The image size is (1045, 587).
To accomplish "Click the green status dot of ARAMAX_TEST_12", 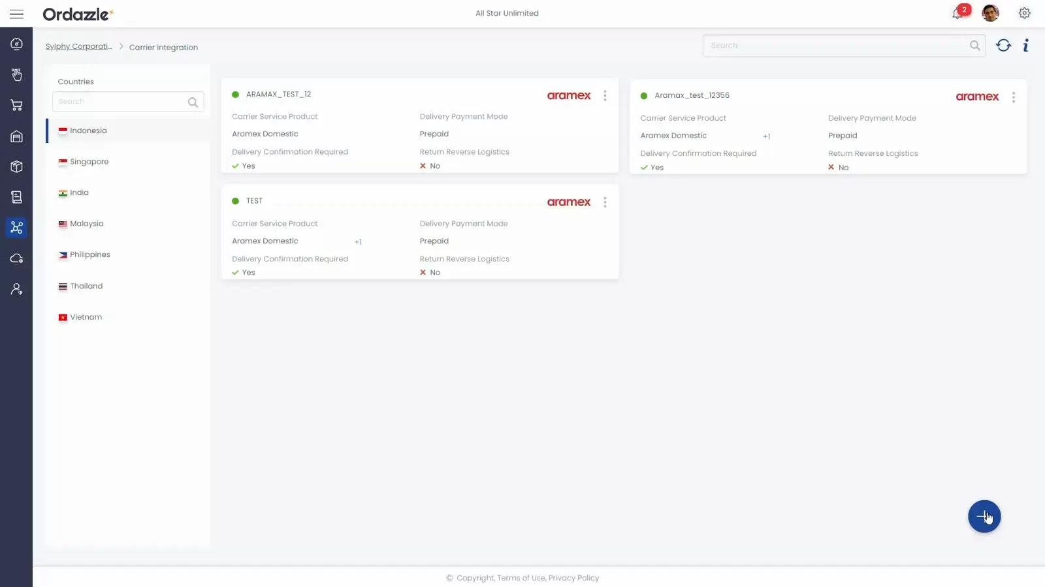I will [x=235, y=95].
